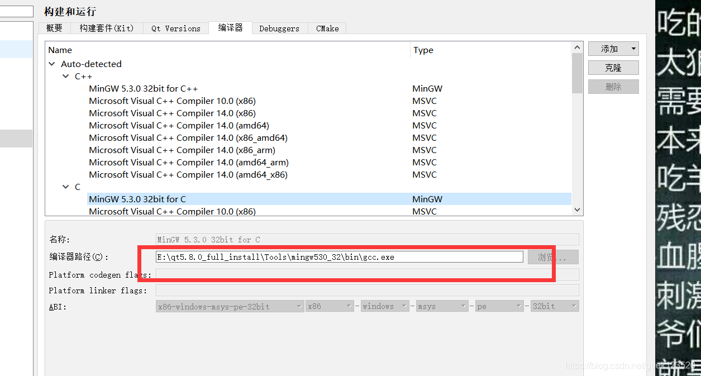Screen dimensions: 701x376
Task: Open the msys flavor dropdown
Action: point(442,306)
